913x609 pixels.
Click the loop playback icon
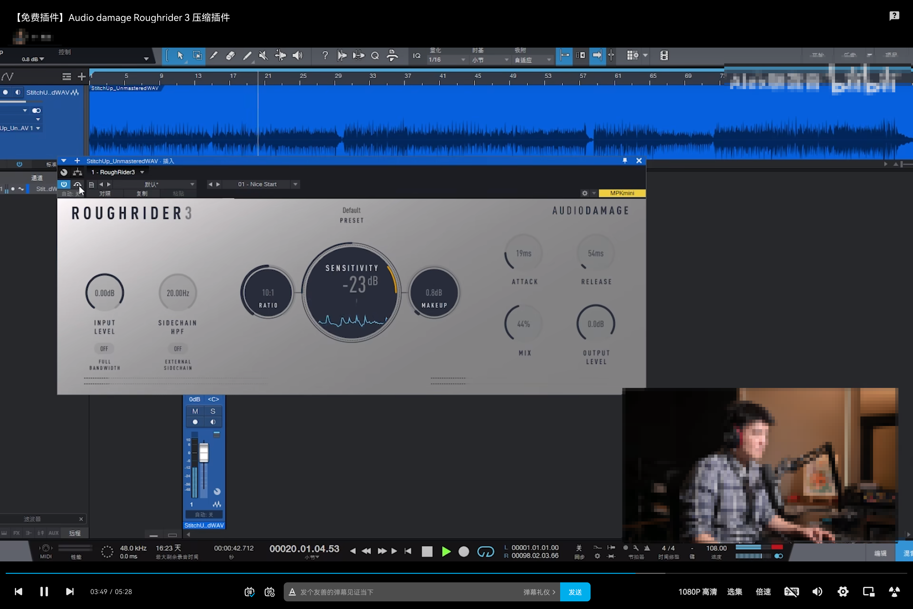point(485,552)
